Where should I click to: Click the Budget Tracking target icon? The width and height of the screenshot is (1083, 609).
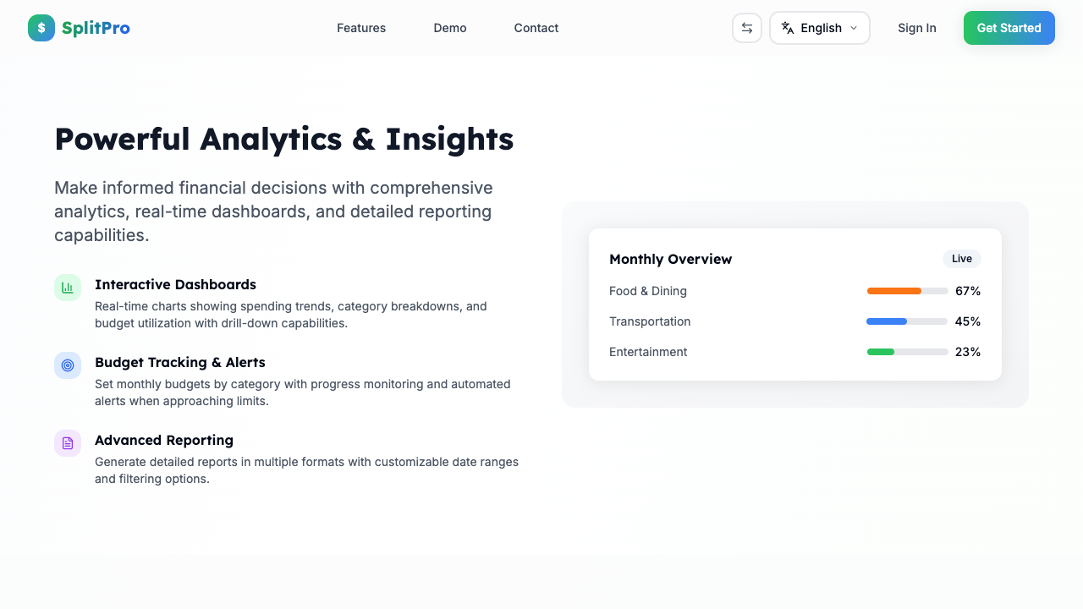coord(68,365)
